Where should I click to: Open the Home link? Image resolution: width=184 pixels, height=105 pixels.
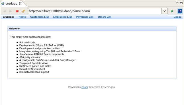click(x=22, y=17)
